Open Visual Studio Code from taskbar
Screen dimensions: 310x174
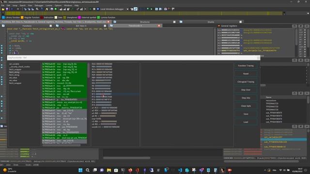pyautogui.click(x=180, y=170)
